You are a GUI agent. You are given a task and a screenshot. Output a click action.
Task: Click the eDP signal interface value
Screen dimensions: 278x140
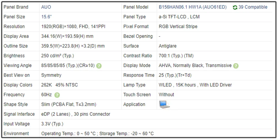[76, 114]
